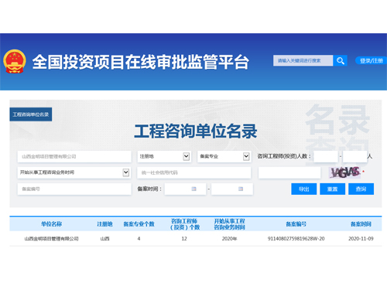Open the end date calendar icon

coord(241,189)
